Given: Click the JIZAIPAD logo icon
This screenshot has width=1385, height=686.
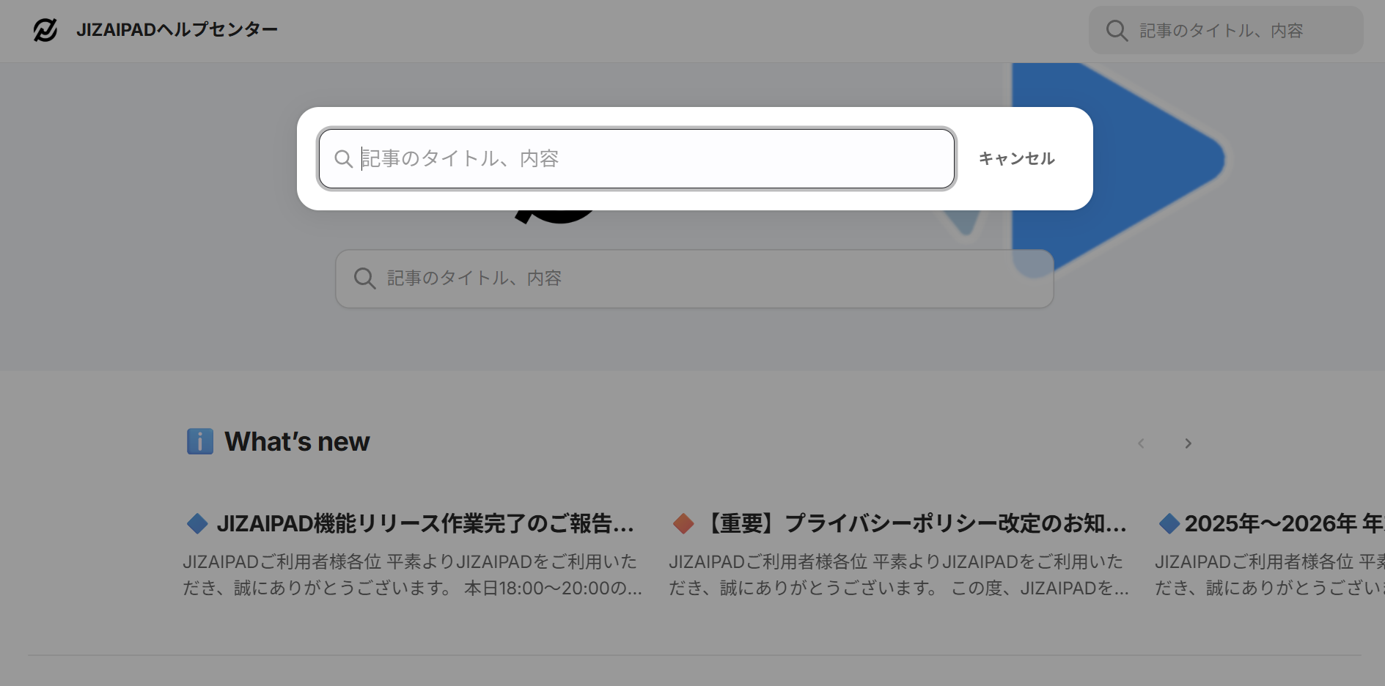Looking at the screenshot, I should click(45, 30).
